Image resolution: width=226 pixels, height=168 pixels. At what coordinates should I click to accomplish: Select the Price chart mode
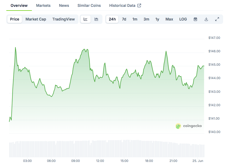15,19
